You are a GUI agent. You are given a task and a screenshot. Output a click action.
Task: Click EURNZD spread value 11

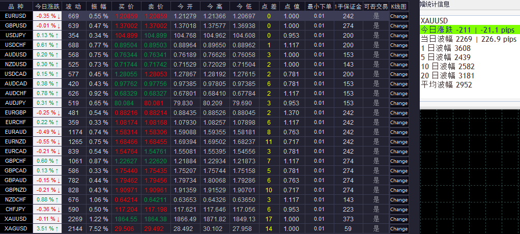click(269, 142)
